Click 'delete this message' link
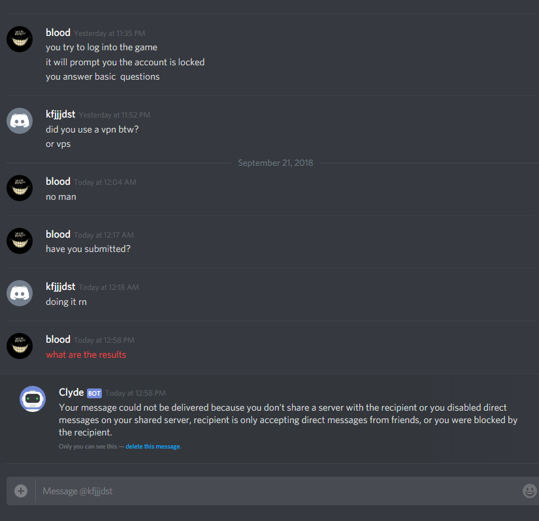The width and height of the screenshot is (539, 521). click(153, 447)
